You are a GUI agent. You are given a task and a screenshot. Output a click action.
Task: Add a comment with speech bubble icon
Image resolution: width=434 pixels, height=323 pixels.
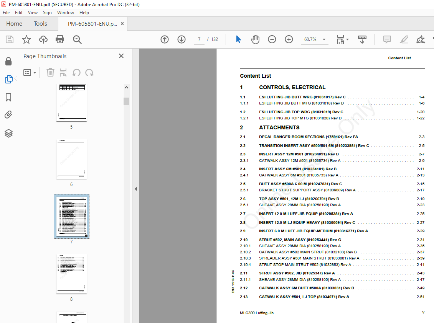387,39
